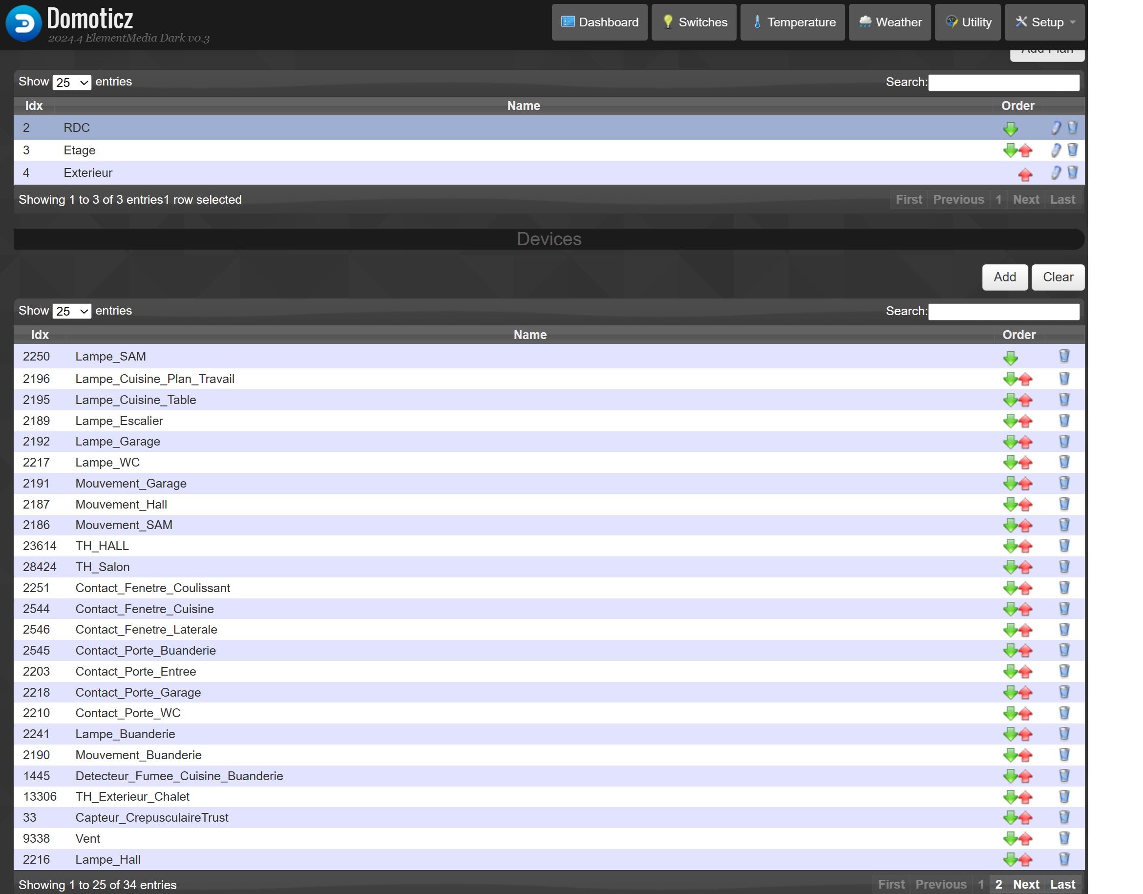Edit the Exterieur plan
The height and width of the screenshot is (894, 1143).
pyautogui.click(x=1056, y=173)
